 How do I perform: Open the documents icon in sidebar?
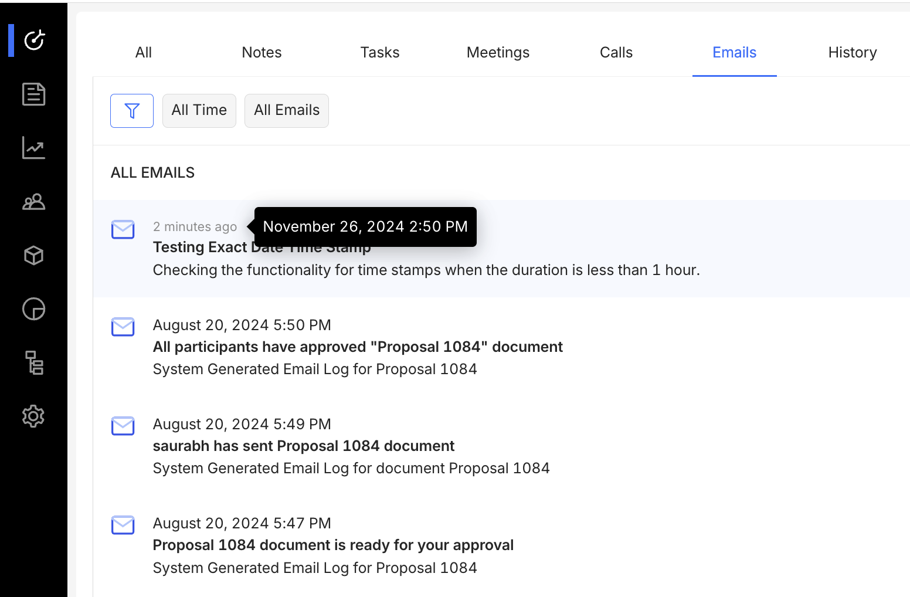[x=34, y=94]
